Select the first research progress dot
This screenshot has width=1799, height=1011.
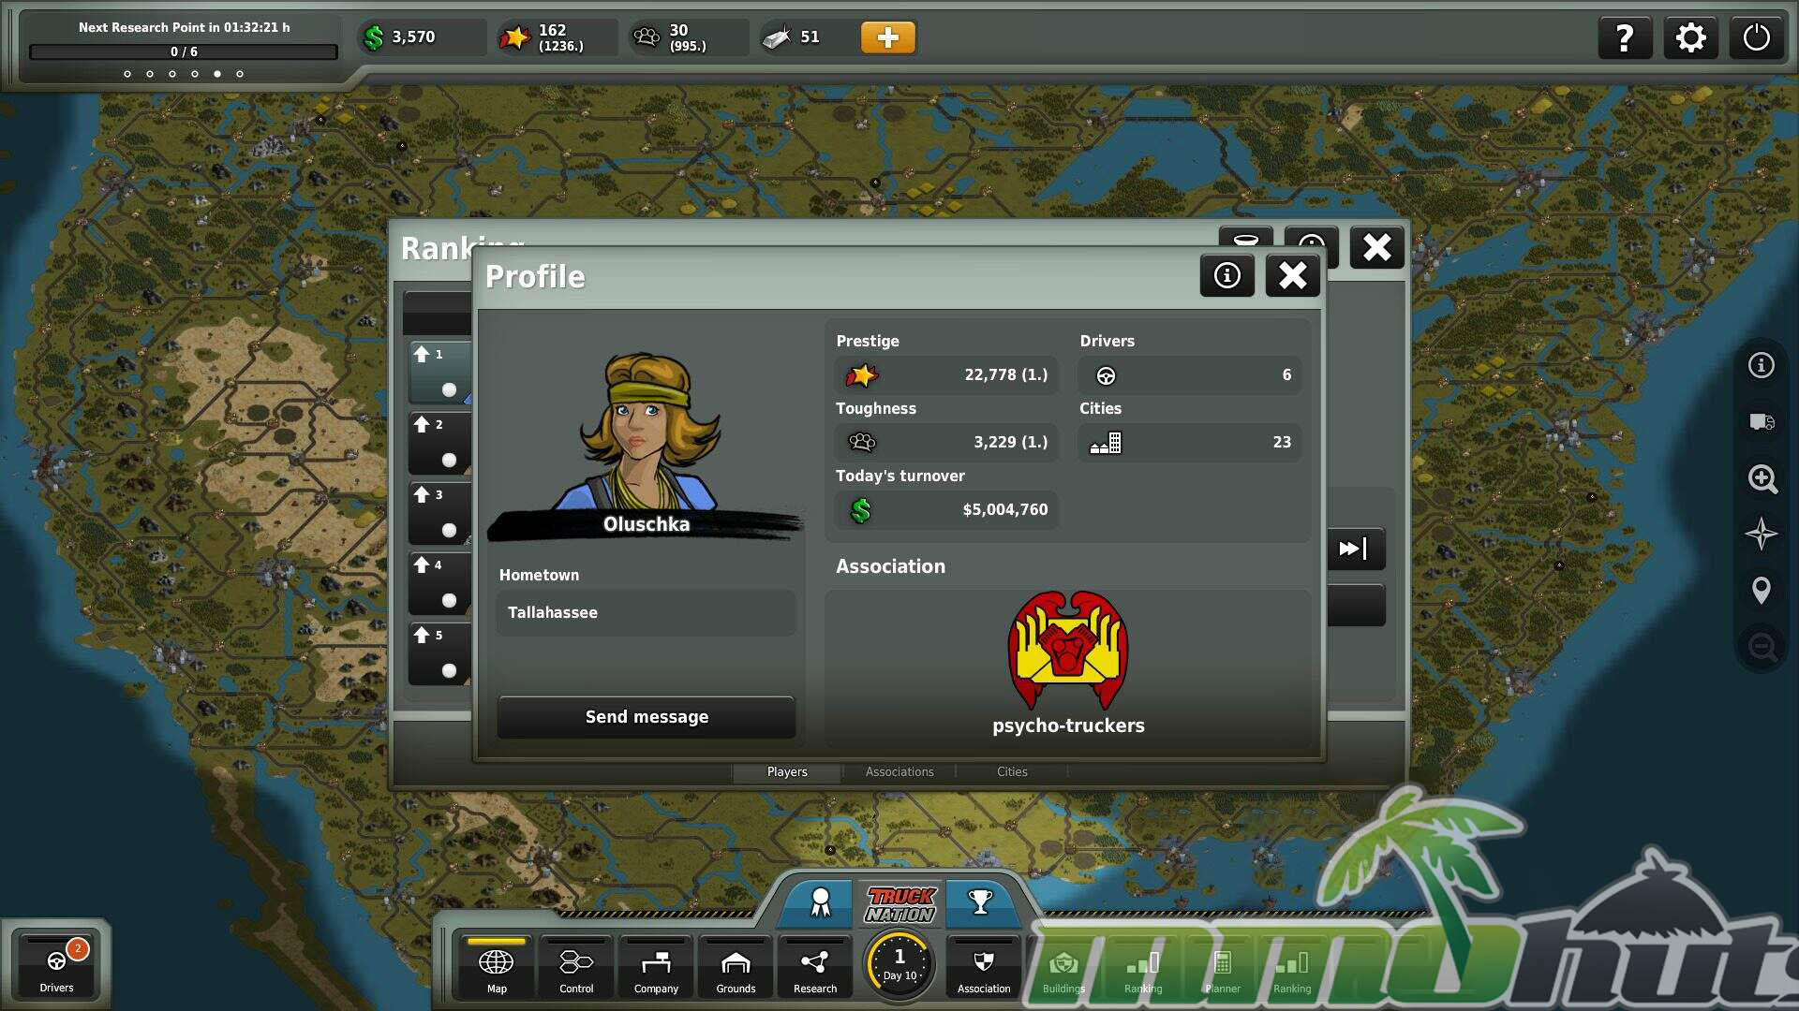[x=127, y=74]
